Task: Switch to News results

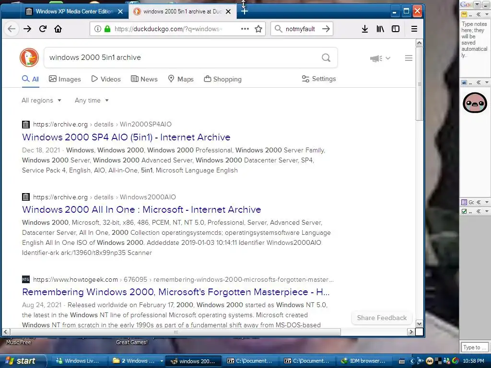Action: tap(144, 79)
